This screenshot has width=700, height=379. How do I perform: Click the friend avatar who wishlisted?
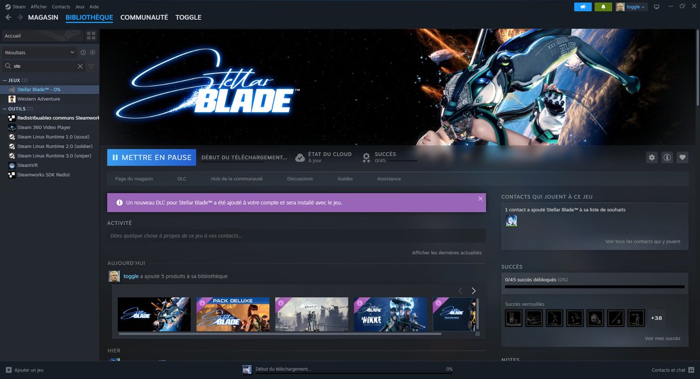pos(512,221)
